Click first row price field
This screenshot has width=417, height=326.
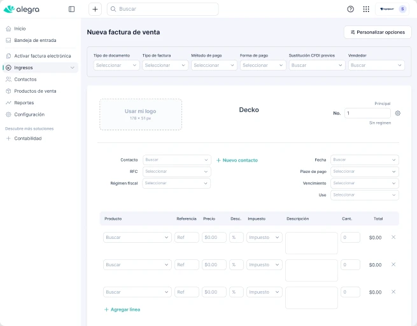point(214,237)
